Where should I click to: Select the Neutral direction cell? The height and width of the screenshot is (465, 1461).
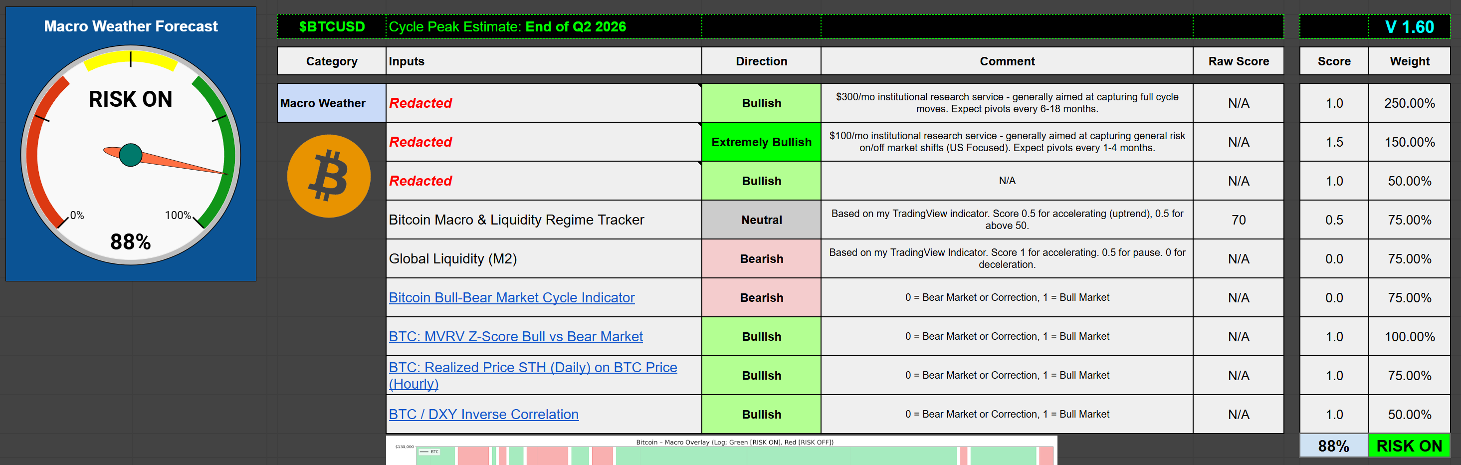pyautogui.click(x=761, y=220)
